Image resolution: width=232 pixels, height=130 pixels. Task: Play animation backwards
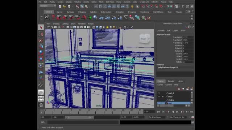coord(173,112)
